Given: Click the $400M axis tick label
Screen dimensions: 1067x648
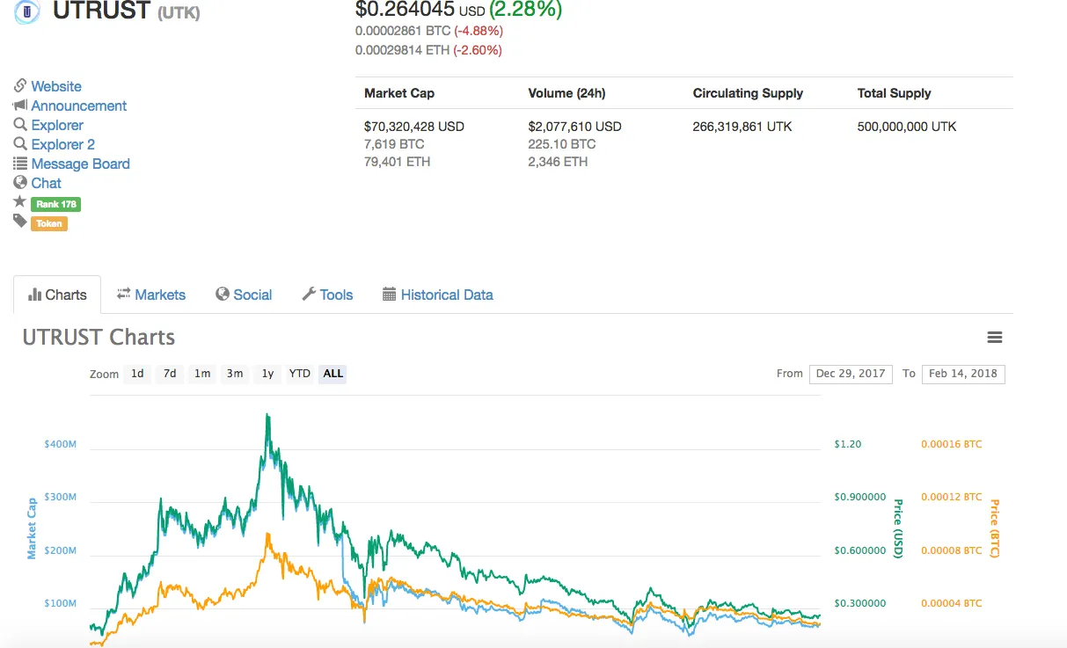Looking at the screenshot, I should point(60,444).
